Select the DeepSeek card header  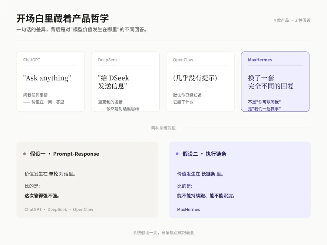click(108, 60)
